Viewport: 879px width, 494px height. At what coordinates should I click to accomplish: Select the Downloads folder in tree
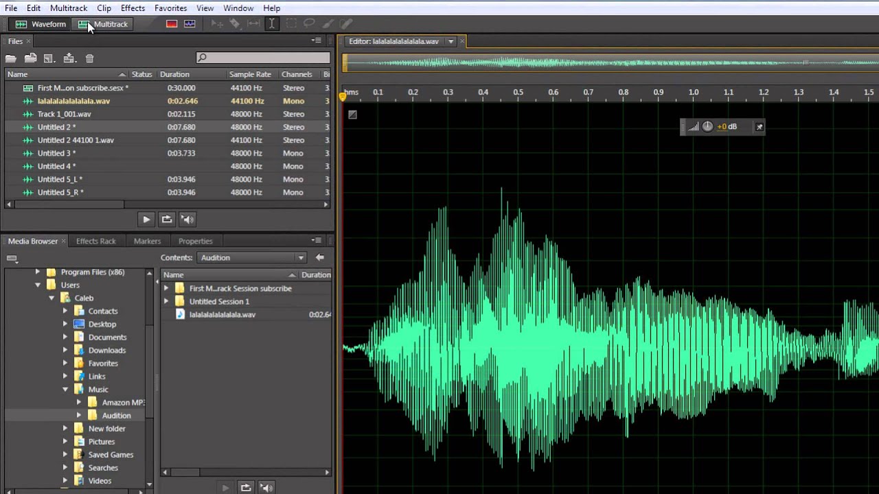(x=107, y=351)
